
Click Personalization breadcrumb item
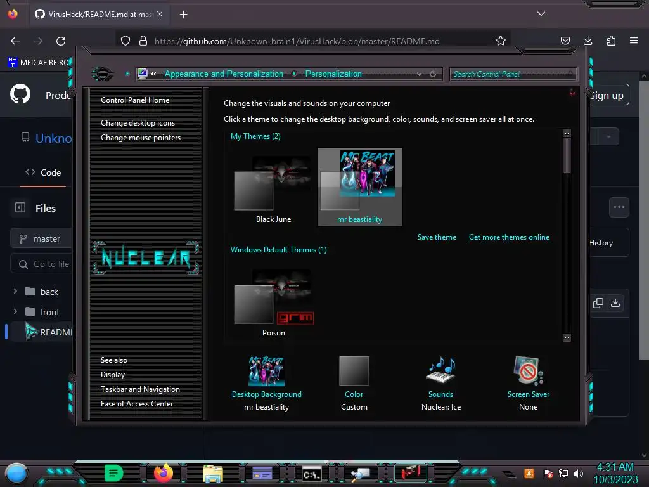point(333,74)
